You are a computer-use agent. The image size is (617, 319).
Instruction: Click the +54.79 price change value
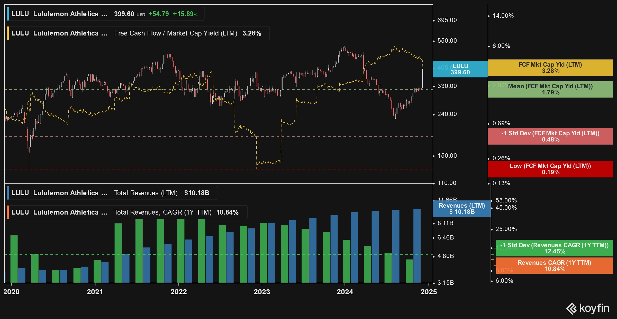point(159,14)
